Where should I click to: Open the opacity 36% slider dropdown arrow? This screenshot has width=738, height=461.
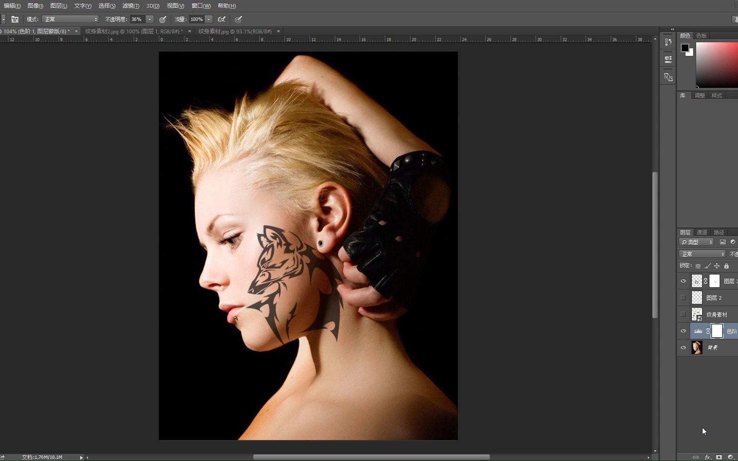coord(150,19)
